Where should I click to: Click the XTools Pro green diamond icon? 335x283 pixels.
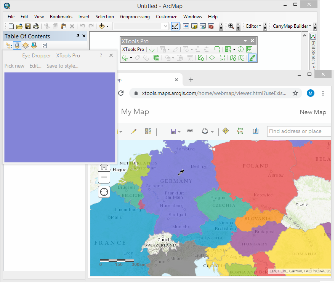pyautogui.click(x=212, y=58)
